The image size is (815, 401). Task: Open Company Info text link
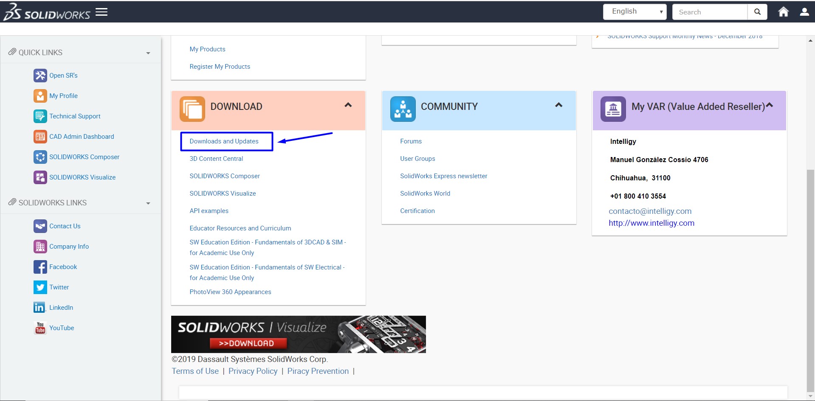click(69, 247)
